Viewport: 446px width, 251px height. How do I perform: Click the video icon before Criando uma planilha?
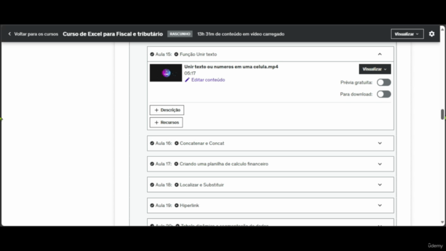[176, 164]
